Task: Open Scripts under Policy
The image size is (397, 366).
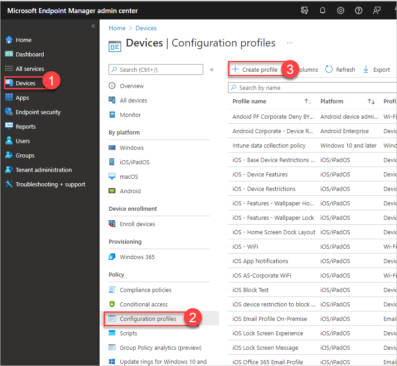Action: tap(123, 333)
